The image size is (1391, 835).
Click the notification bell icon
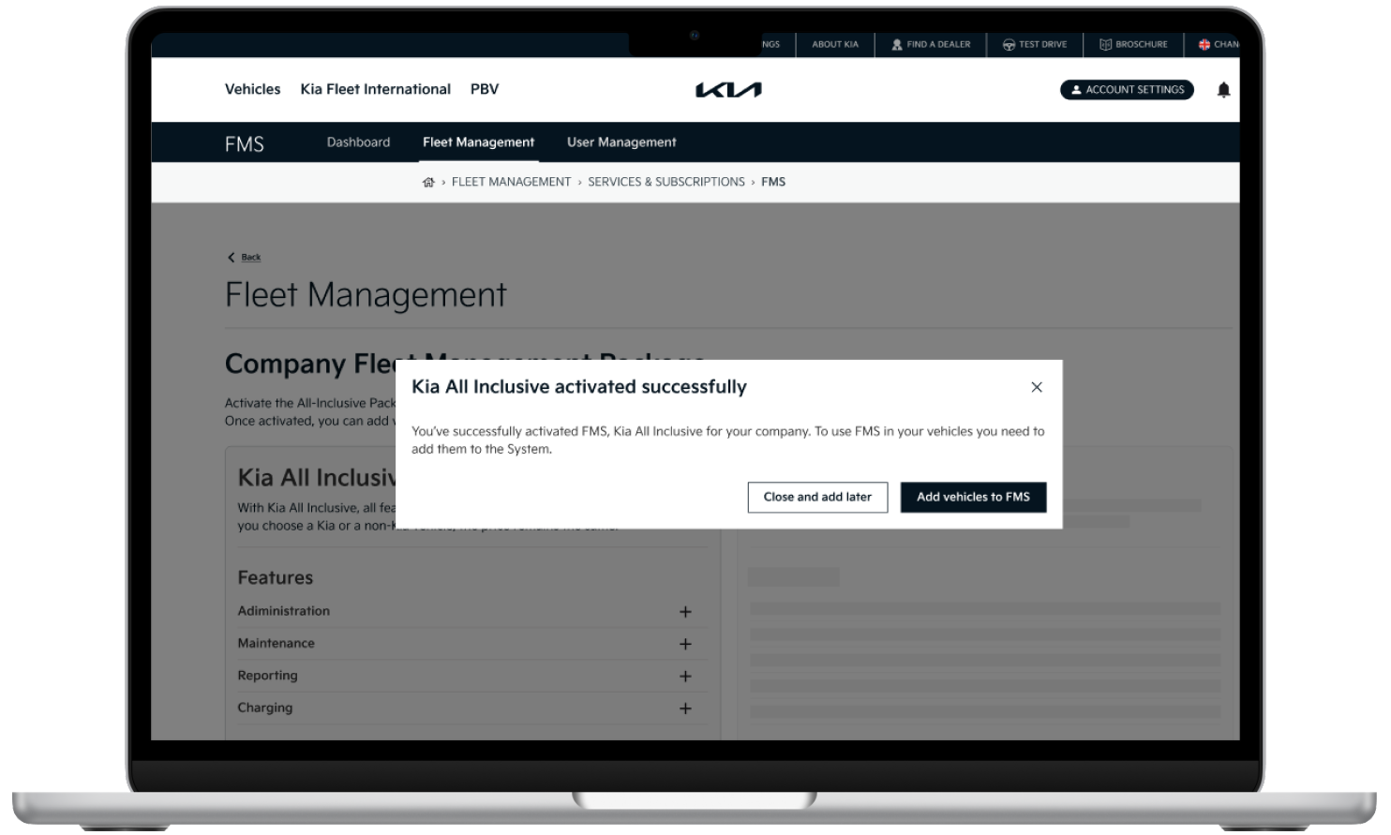click(x=1222, y=90)
